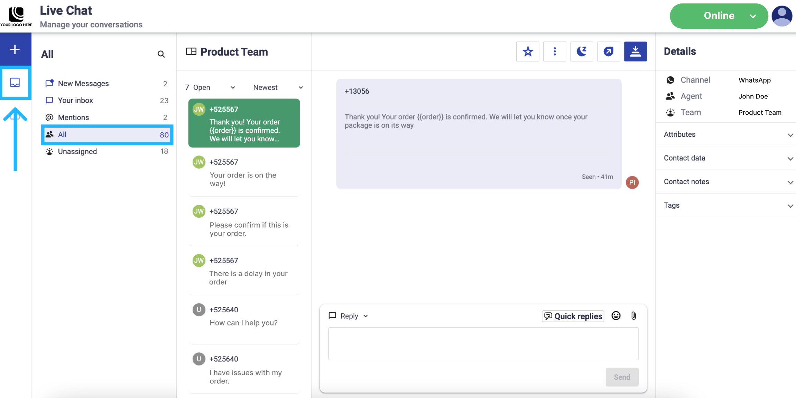The width and height of the screenshot is (796, 398).
Task: Click the blue download/archive icon
Action: pyautogui.click(x=635, y=51)
